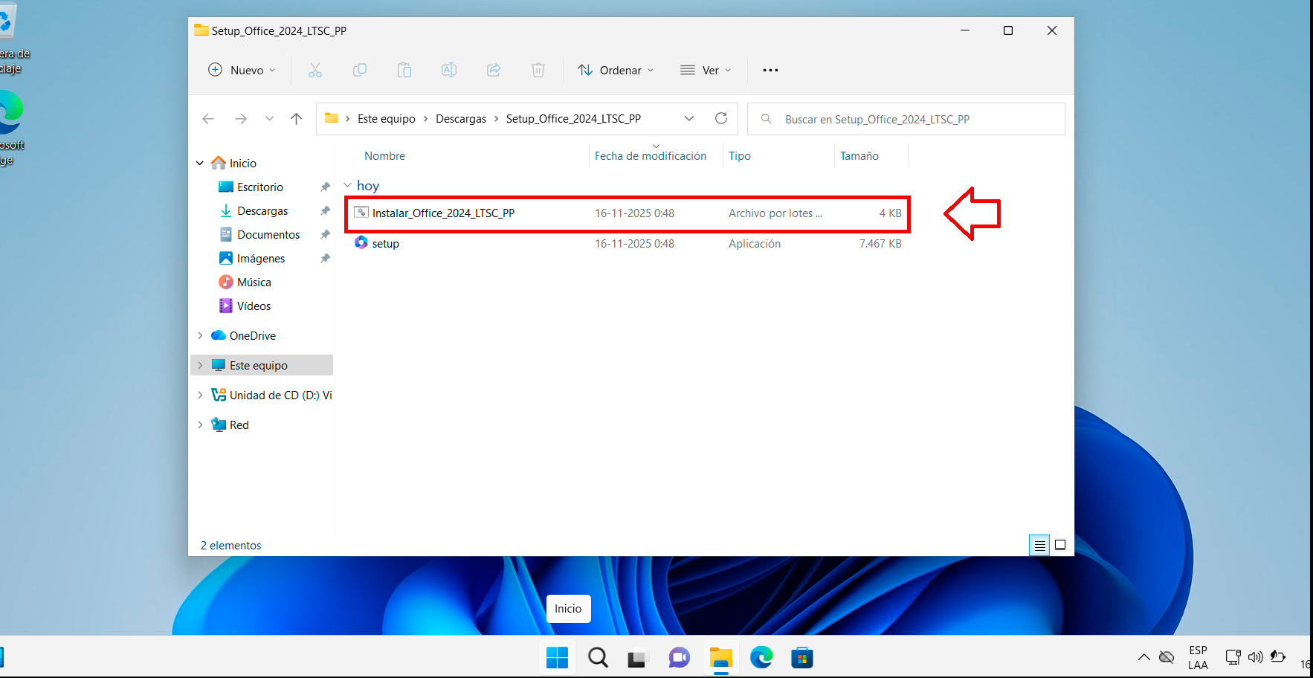This screenshot has width=1313, height=678.
Task: Open the Ver view menu
Action: coord(706,70)
